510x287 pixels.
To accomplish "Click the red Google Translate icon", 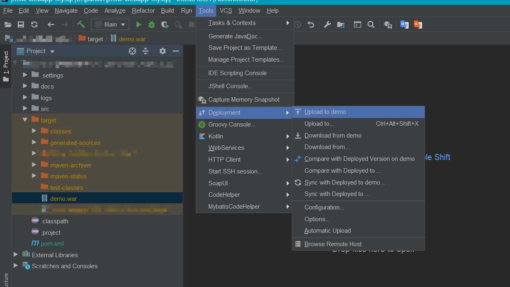I will (x=418, y=24).
